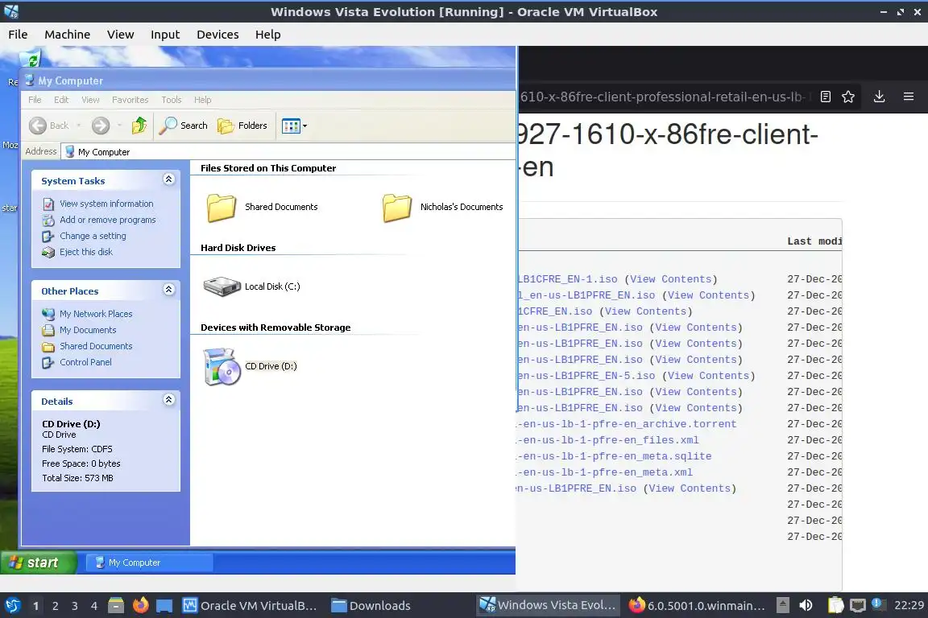Open VirtualBox Devices menu
The image size is (928, 618).
click(x=217, y=35)
